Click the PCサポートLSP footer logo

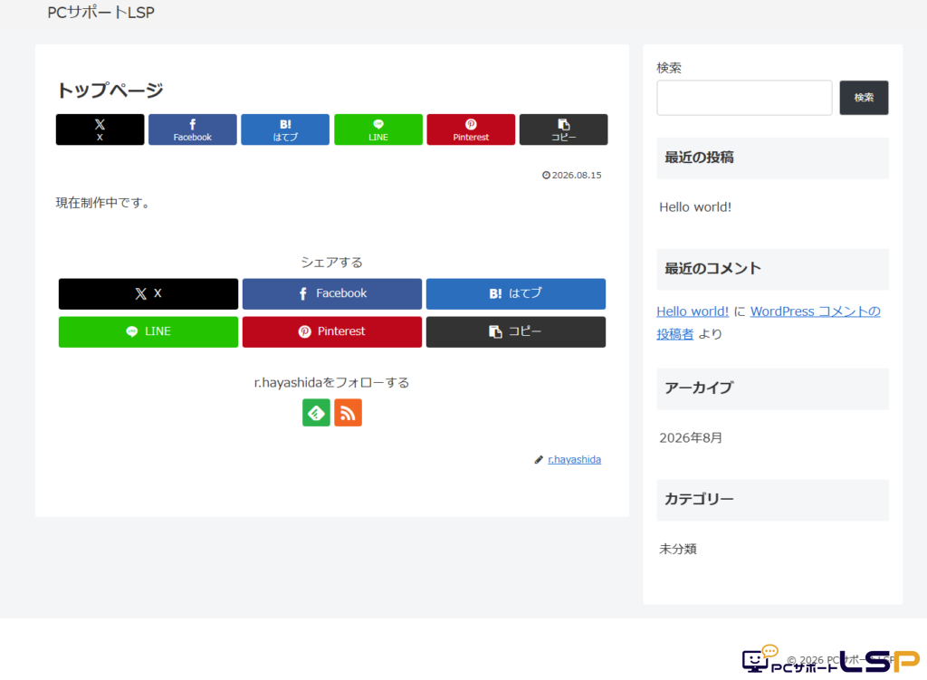click(x=831, y=660)
